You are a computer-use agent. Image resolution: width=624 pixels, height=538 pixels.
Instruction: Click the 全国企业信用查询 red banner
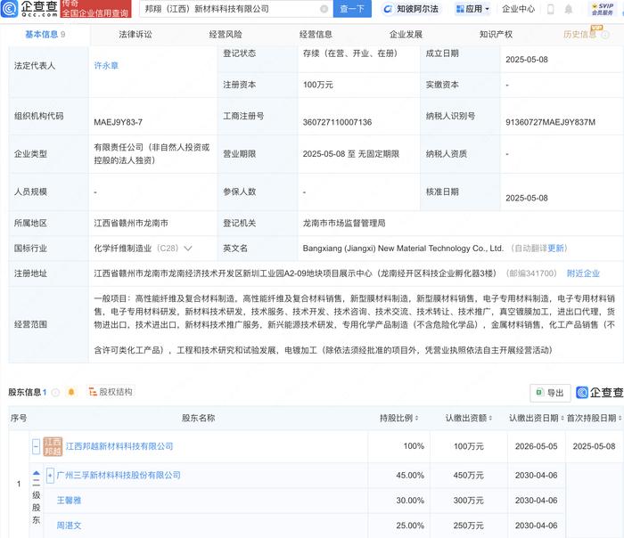pyautogui.click(x=96, y=9)
